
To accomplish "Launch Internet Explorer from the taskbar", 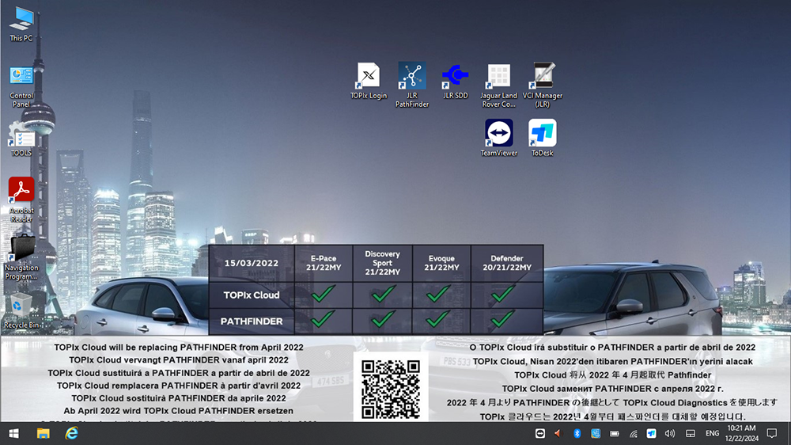I will (x=72, y=433).
